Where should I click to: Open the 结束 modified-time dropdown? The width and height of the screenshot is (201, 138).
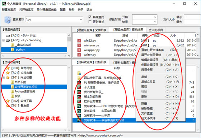[x=155, y=22]
